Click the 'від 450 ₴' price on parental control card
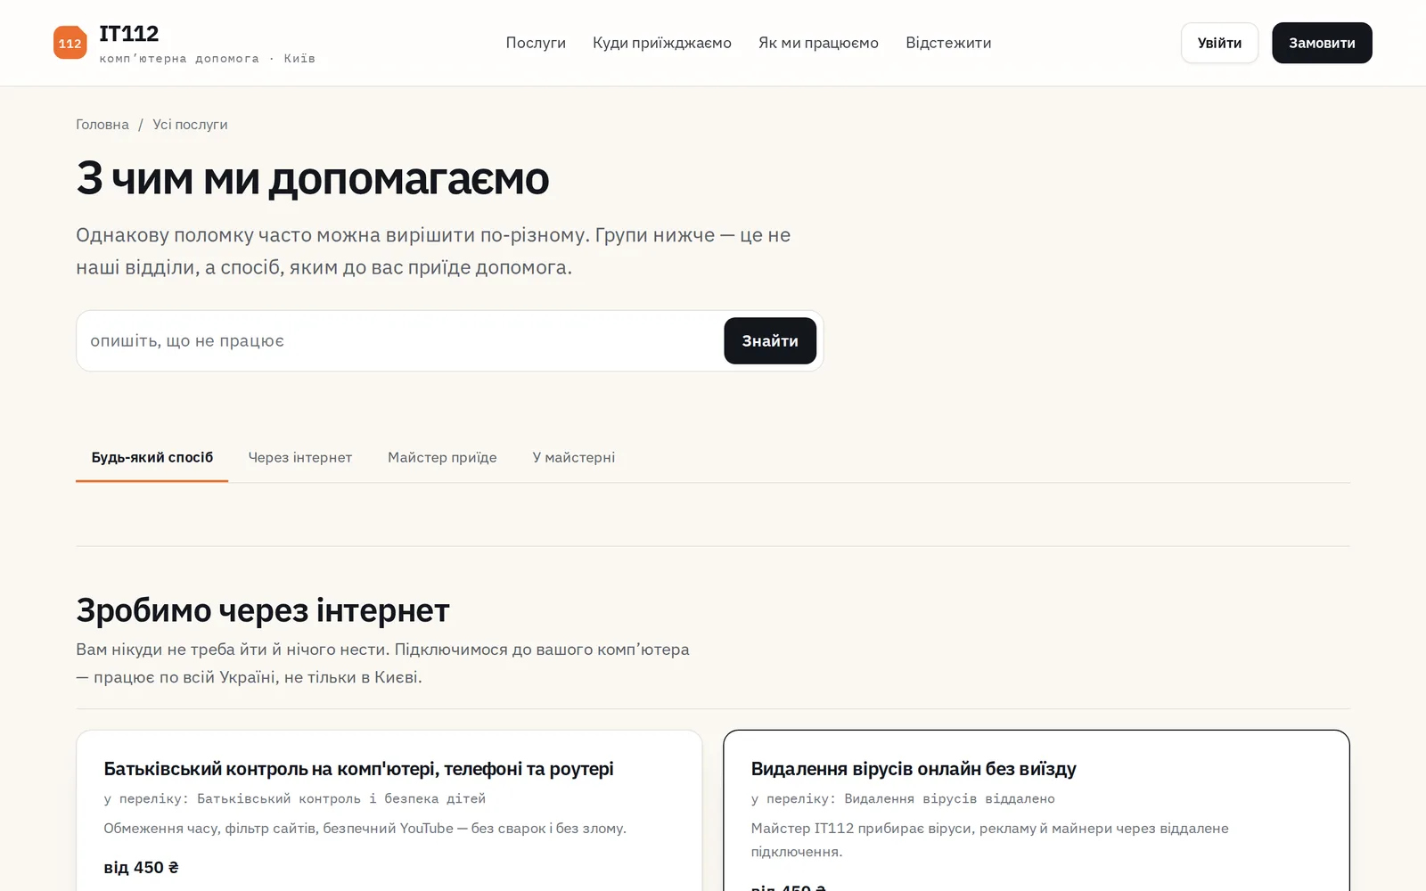This screenshot has width=1426, height=891. pos(141,867)
